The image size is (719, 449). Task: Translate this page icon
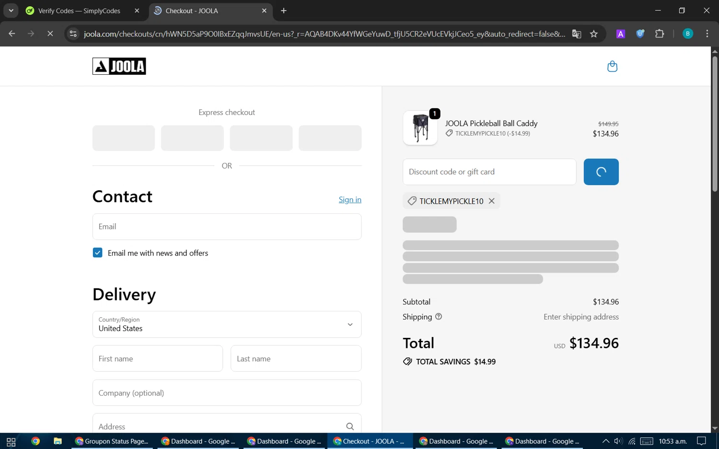[x=577, y=34]
